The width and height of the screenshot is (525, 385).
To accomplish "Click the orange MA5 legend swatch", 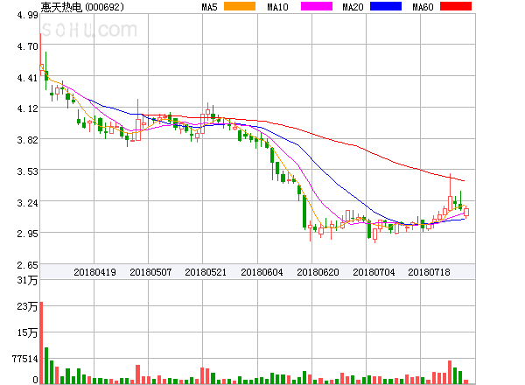I will click(x=240, y=6).
